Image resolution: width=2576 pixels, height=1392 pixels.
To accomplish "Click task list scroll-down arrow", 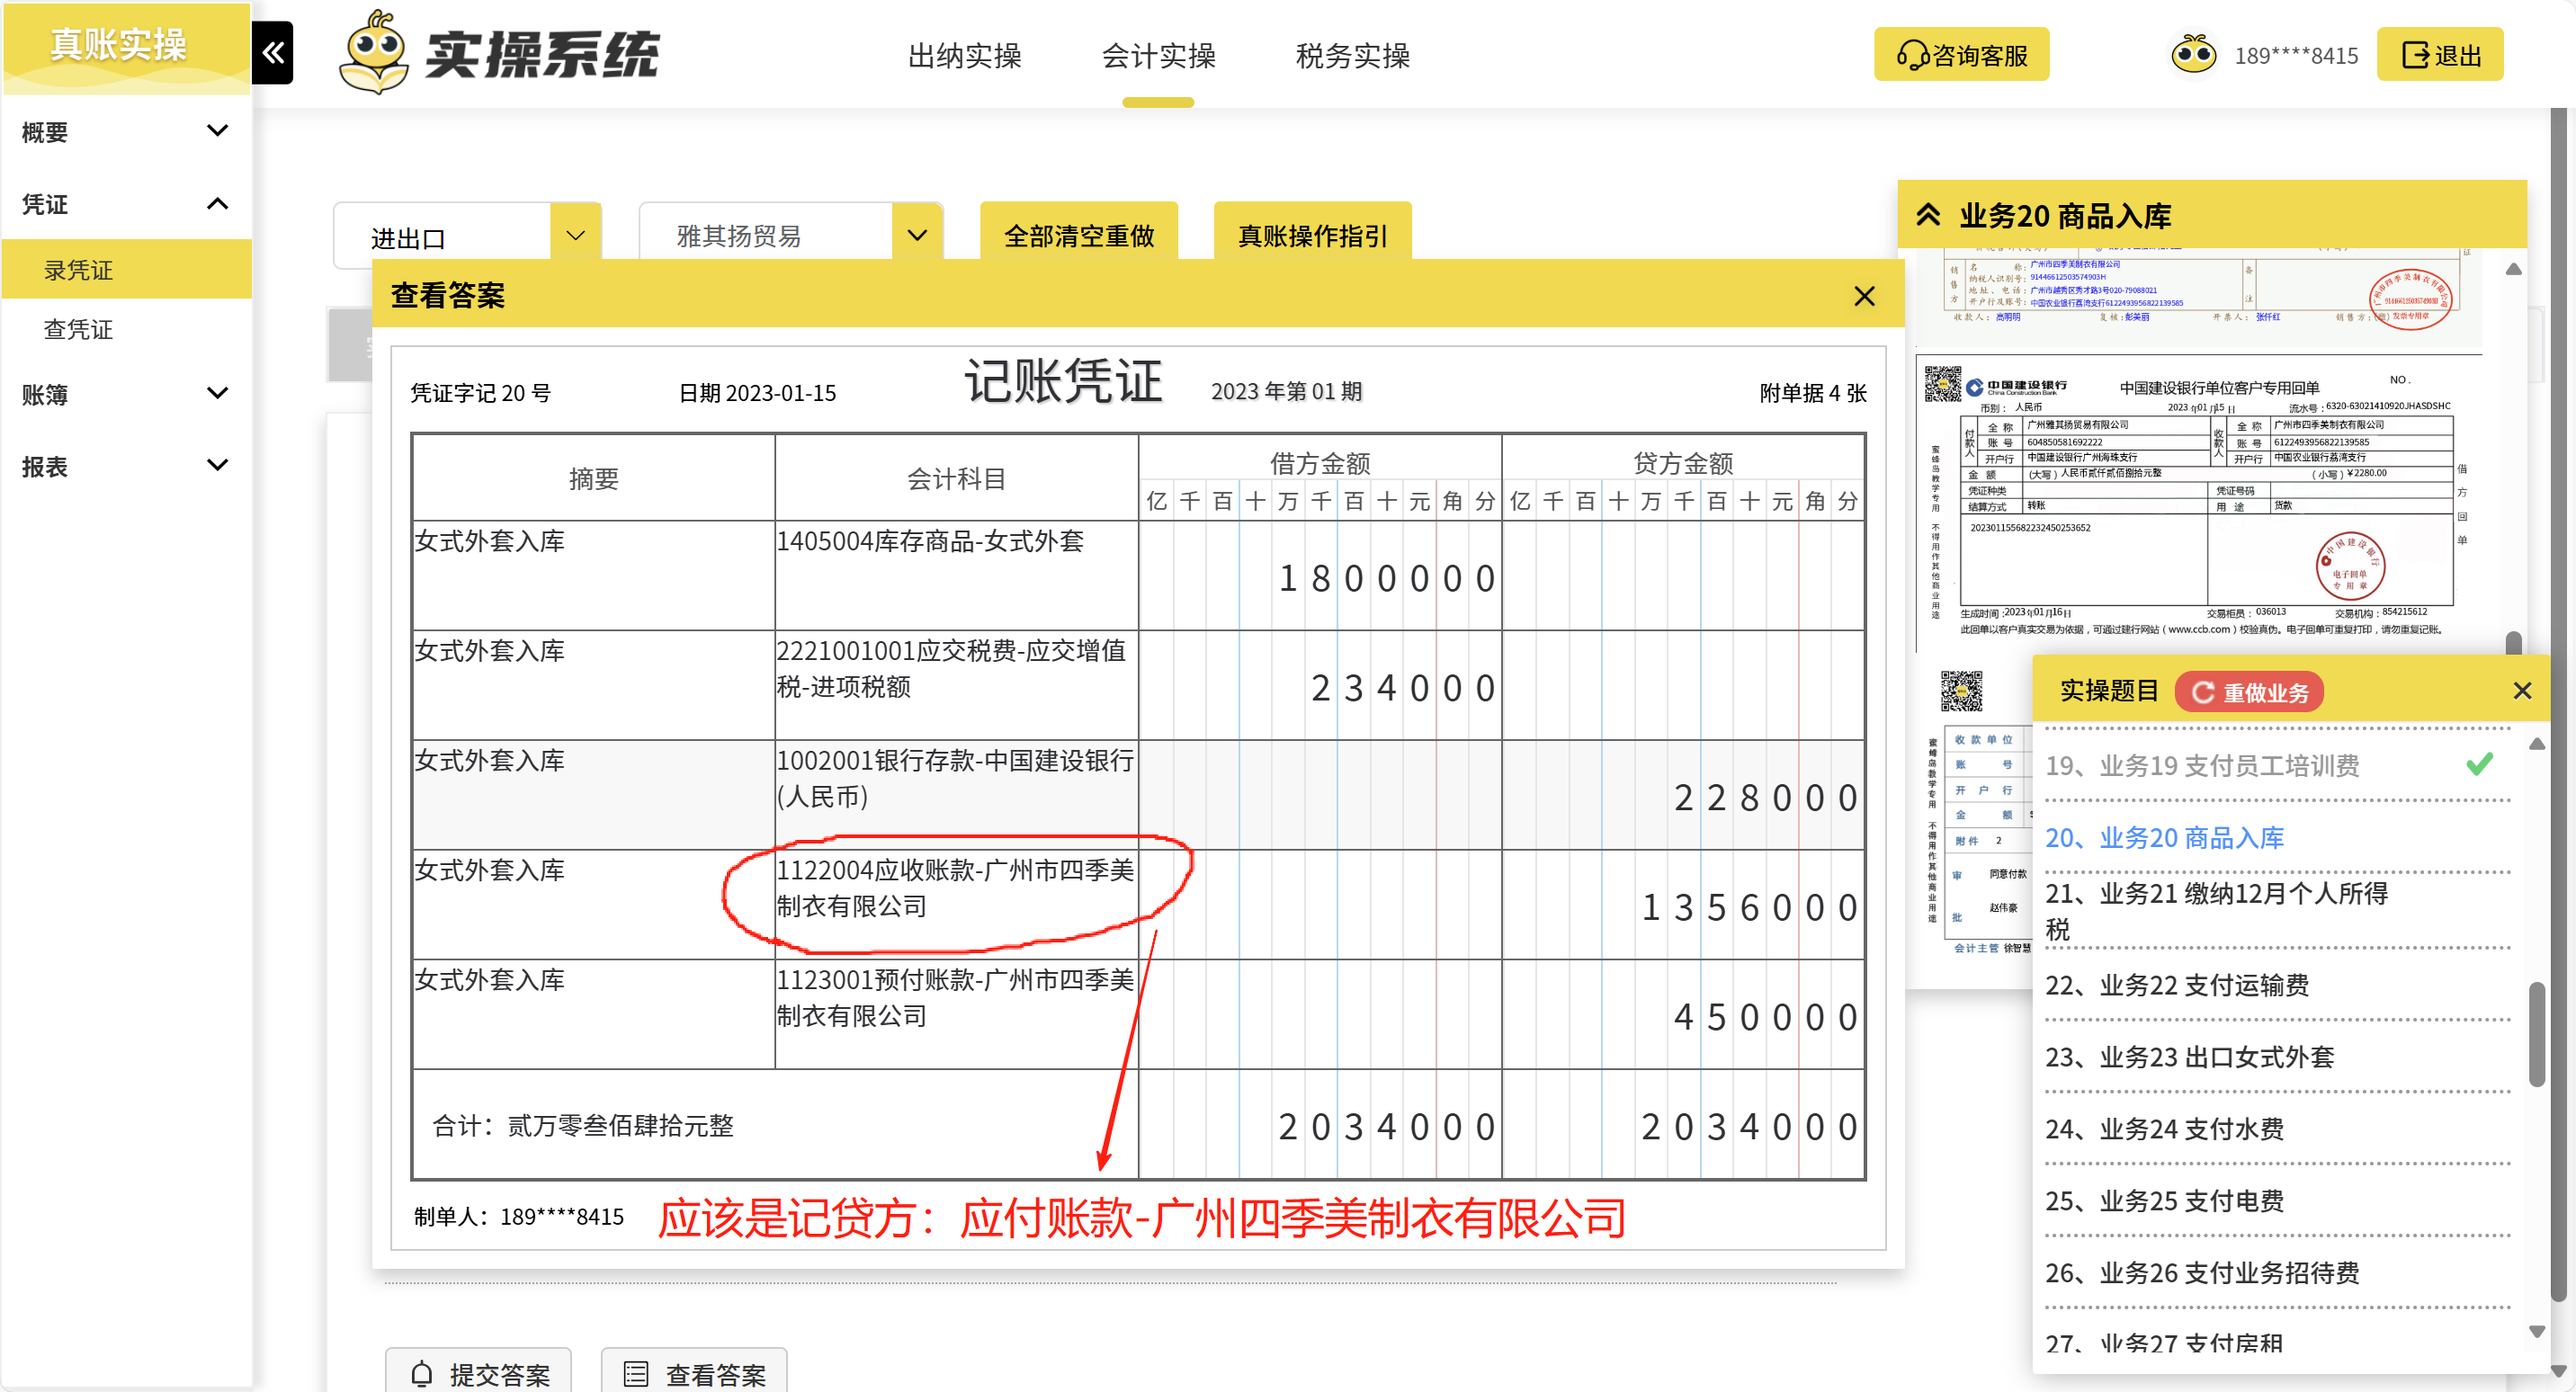I will pyautogui.click(x=2537, y=1331).
